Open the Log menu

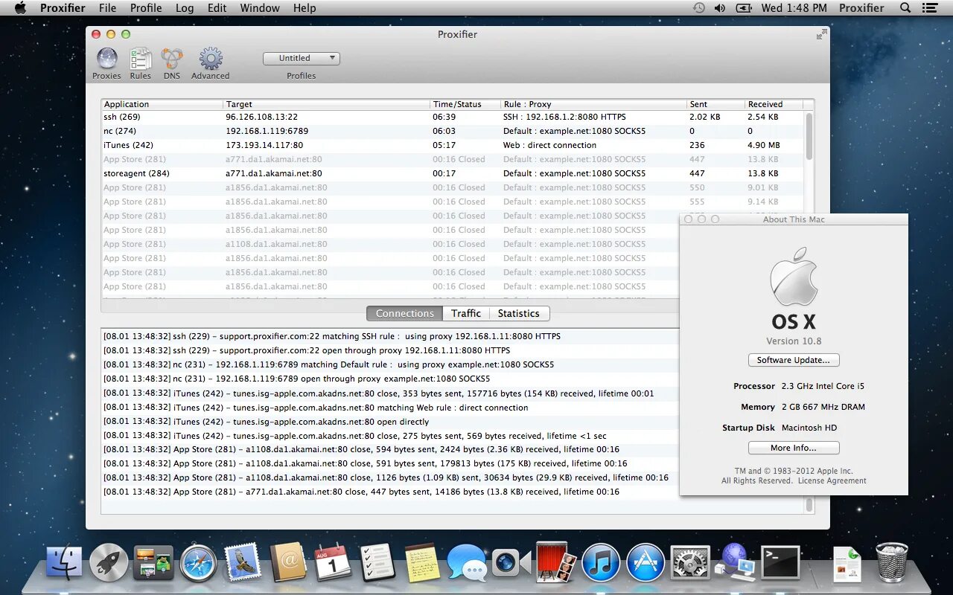click(x=185, y=8)
